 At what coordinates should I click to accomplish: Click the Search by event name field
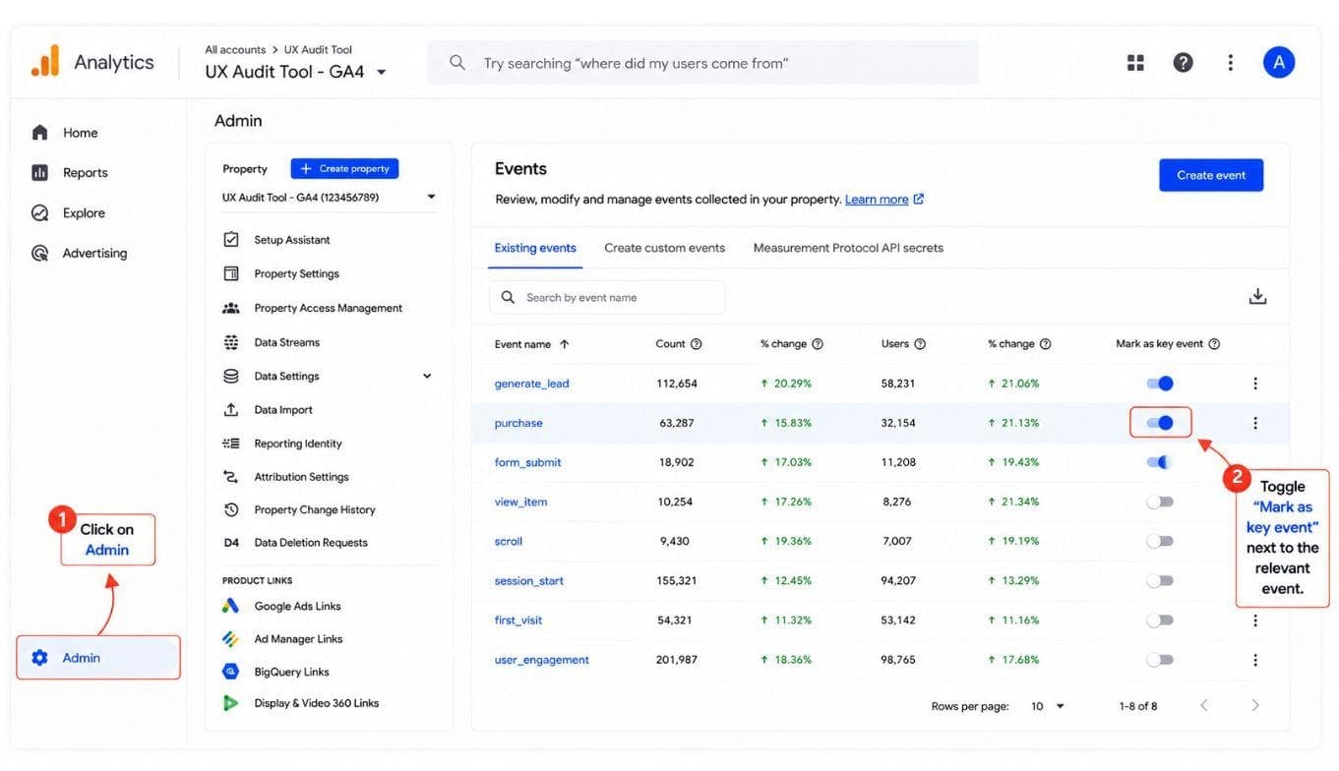click(607, 297)
